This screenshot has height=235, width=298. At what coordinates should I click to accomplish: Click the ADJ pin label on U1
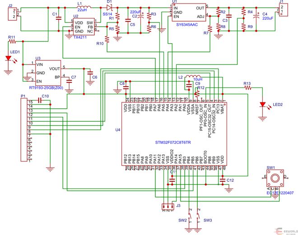tap(200, 17)
